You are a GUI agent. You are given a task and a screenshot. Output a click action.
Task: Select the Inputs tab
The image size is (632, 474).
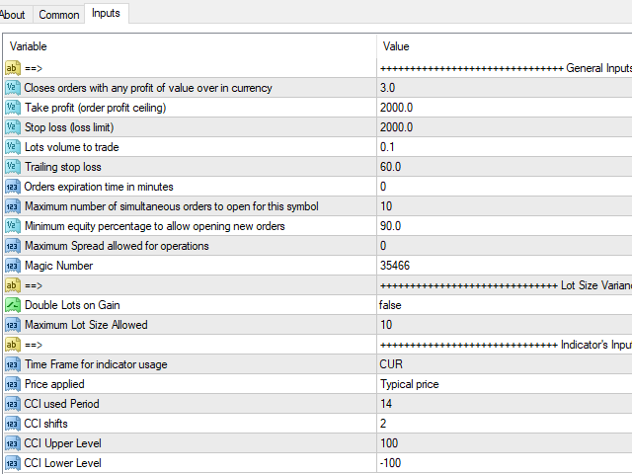pos(106,13)
